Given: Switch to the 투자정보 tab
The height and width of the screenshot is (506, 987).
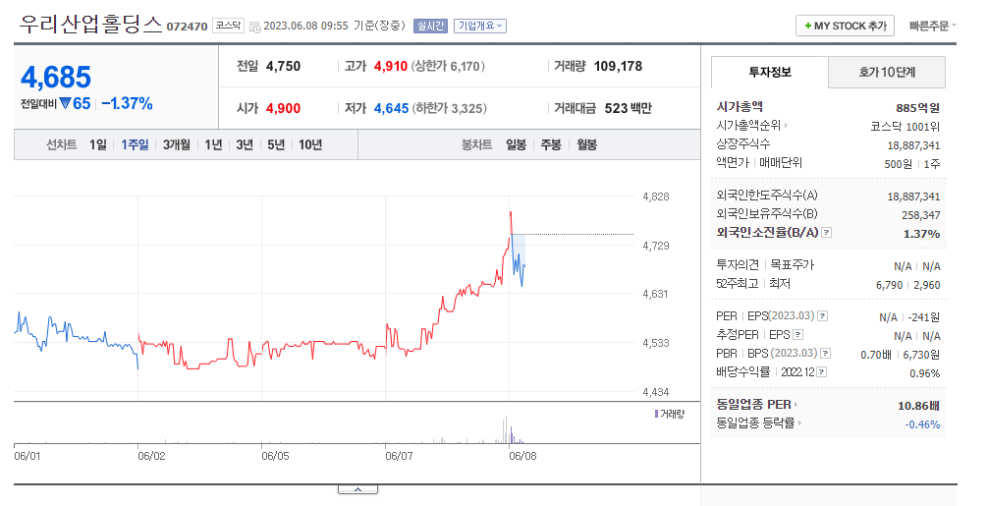Looking at the screenshot, I should [770, 73].
